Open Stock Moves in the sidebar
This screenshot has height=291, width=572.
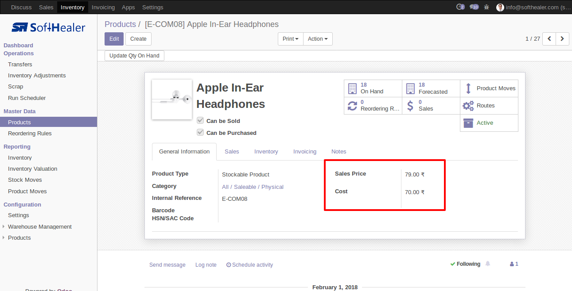coord(25,180)
